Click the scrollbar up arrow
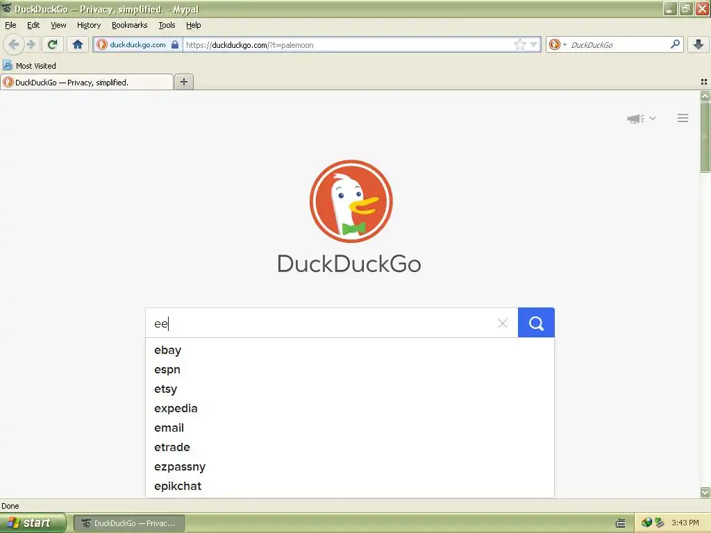This screenshot has width=711, height=533. tap(705, 96)
